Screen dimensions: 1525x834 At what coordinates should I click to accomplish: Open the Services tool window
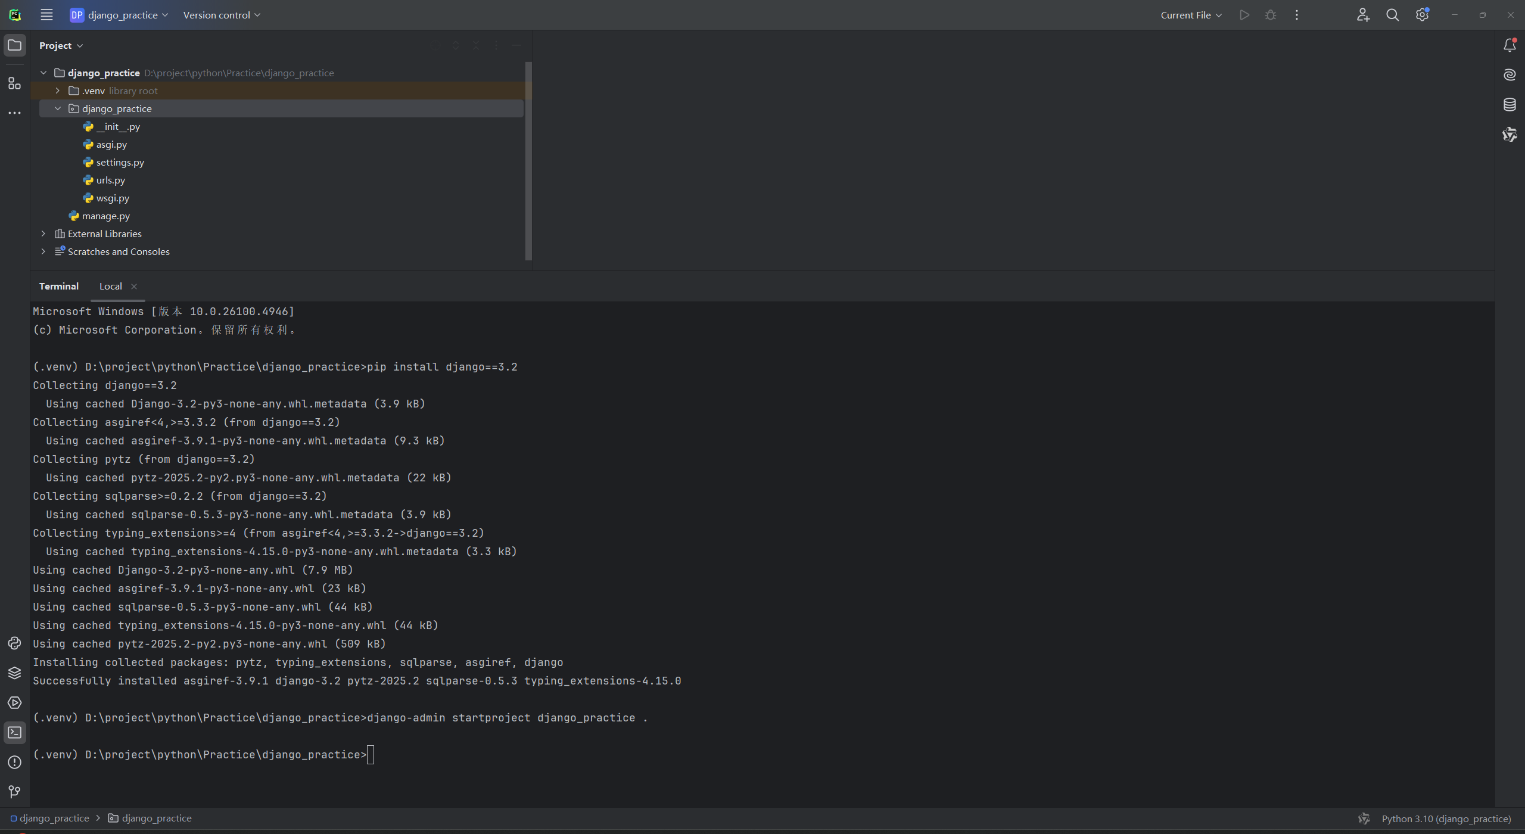point(14,703)
